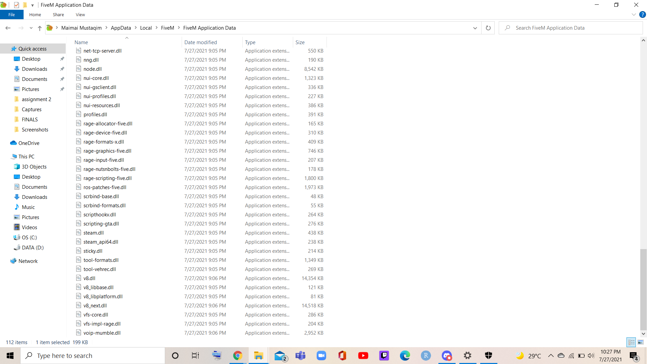Go back with the Back arrow
Viewport: 647px width, 364px height.
coord(8,28)
